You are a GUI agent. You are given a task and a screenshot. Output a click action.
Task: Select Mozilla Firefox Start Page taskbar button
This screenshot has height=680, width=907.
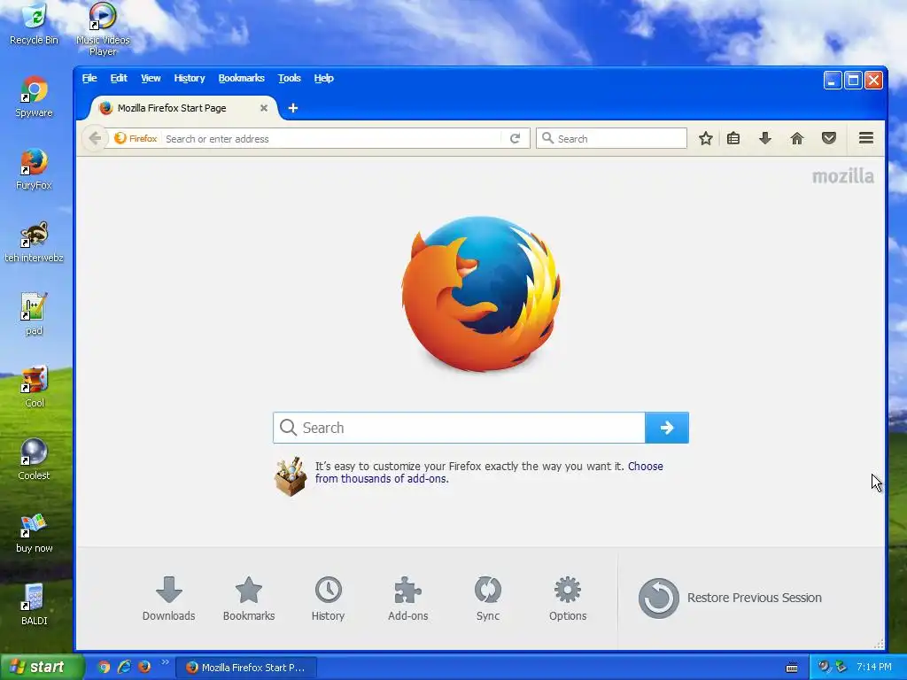(246, 668)
